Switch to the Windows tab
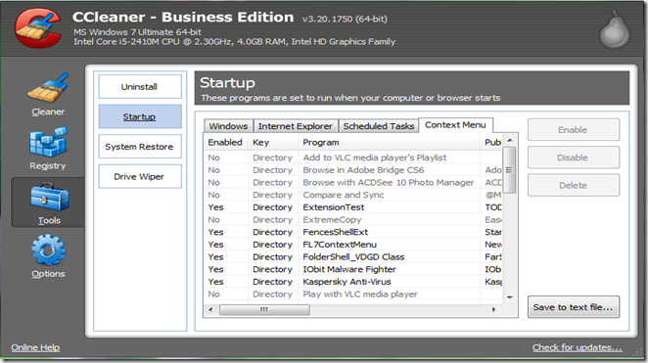This screenshot has width=648, height=363. point(228,126)
